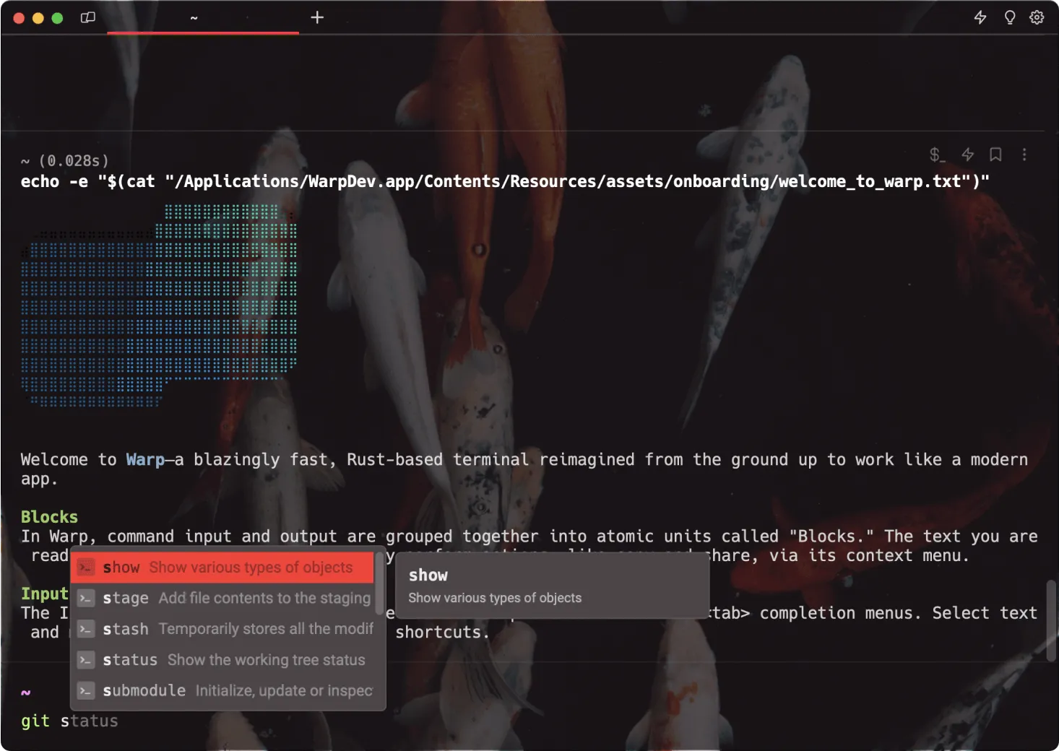
Task: Click the lightbulb tips icon in the titlebar
Action: [x=1009, y=17]
